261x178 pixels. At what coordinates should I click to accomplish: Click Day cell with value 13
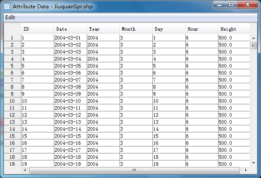click(x=169, y=122)
